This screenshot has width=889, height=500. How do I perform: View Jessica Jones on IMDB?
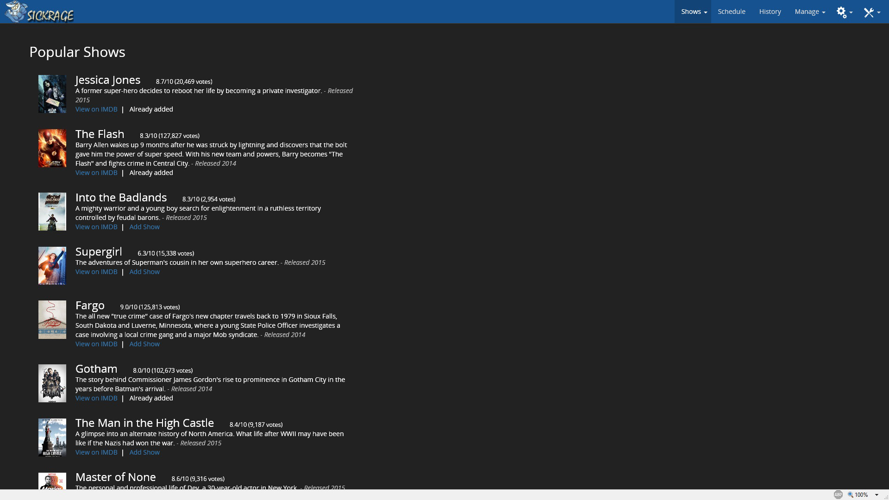pyautogui.click(x=96, y=109)
